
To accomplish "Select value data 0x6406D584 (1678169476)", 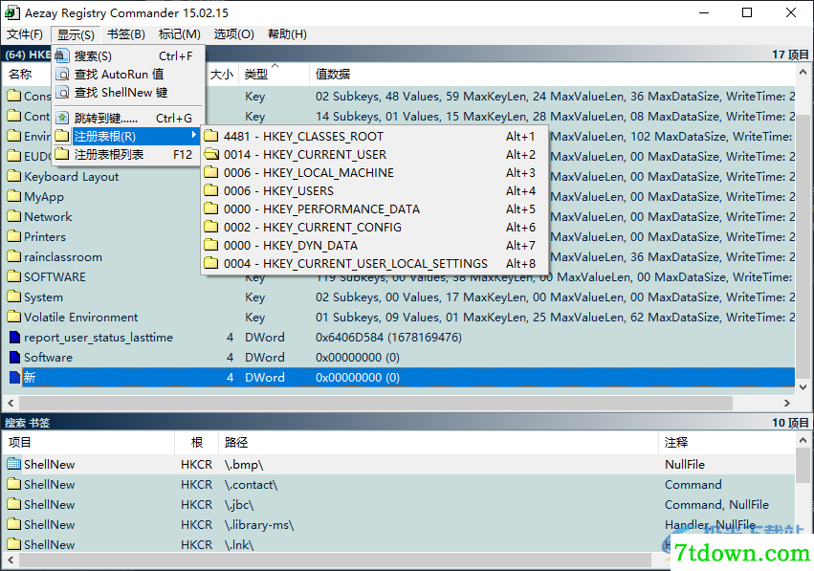I will (x=388, y=338).
